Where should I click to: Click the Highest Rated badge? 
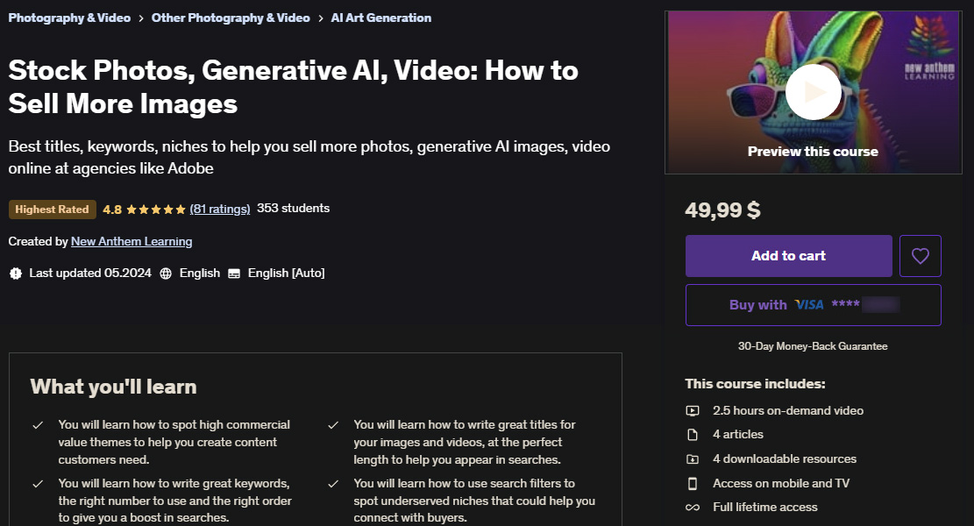tap(52, 210)
